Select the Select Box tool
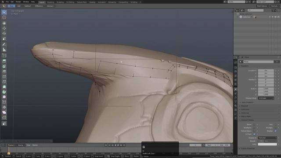This screenshot has width=281, height=158. point(4,12)
